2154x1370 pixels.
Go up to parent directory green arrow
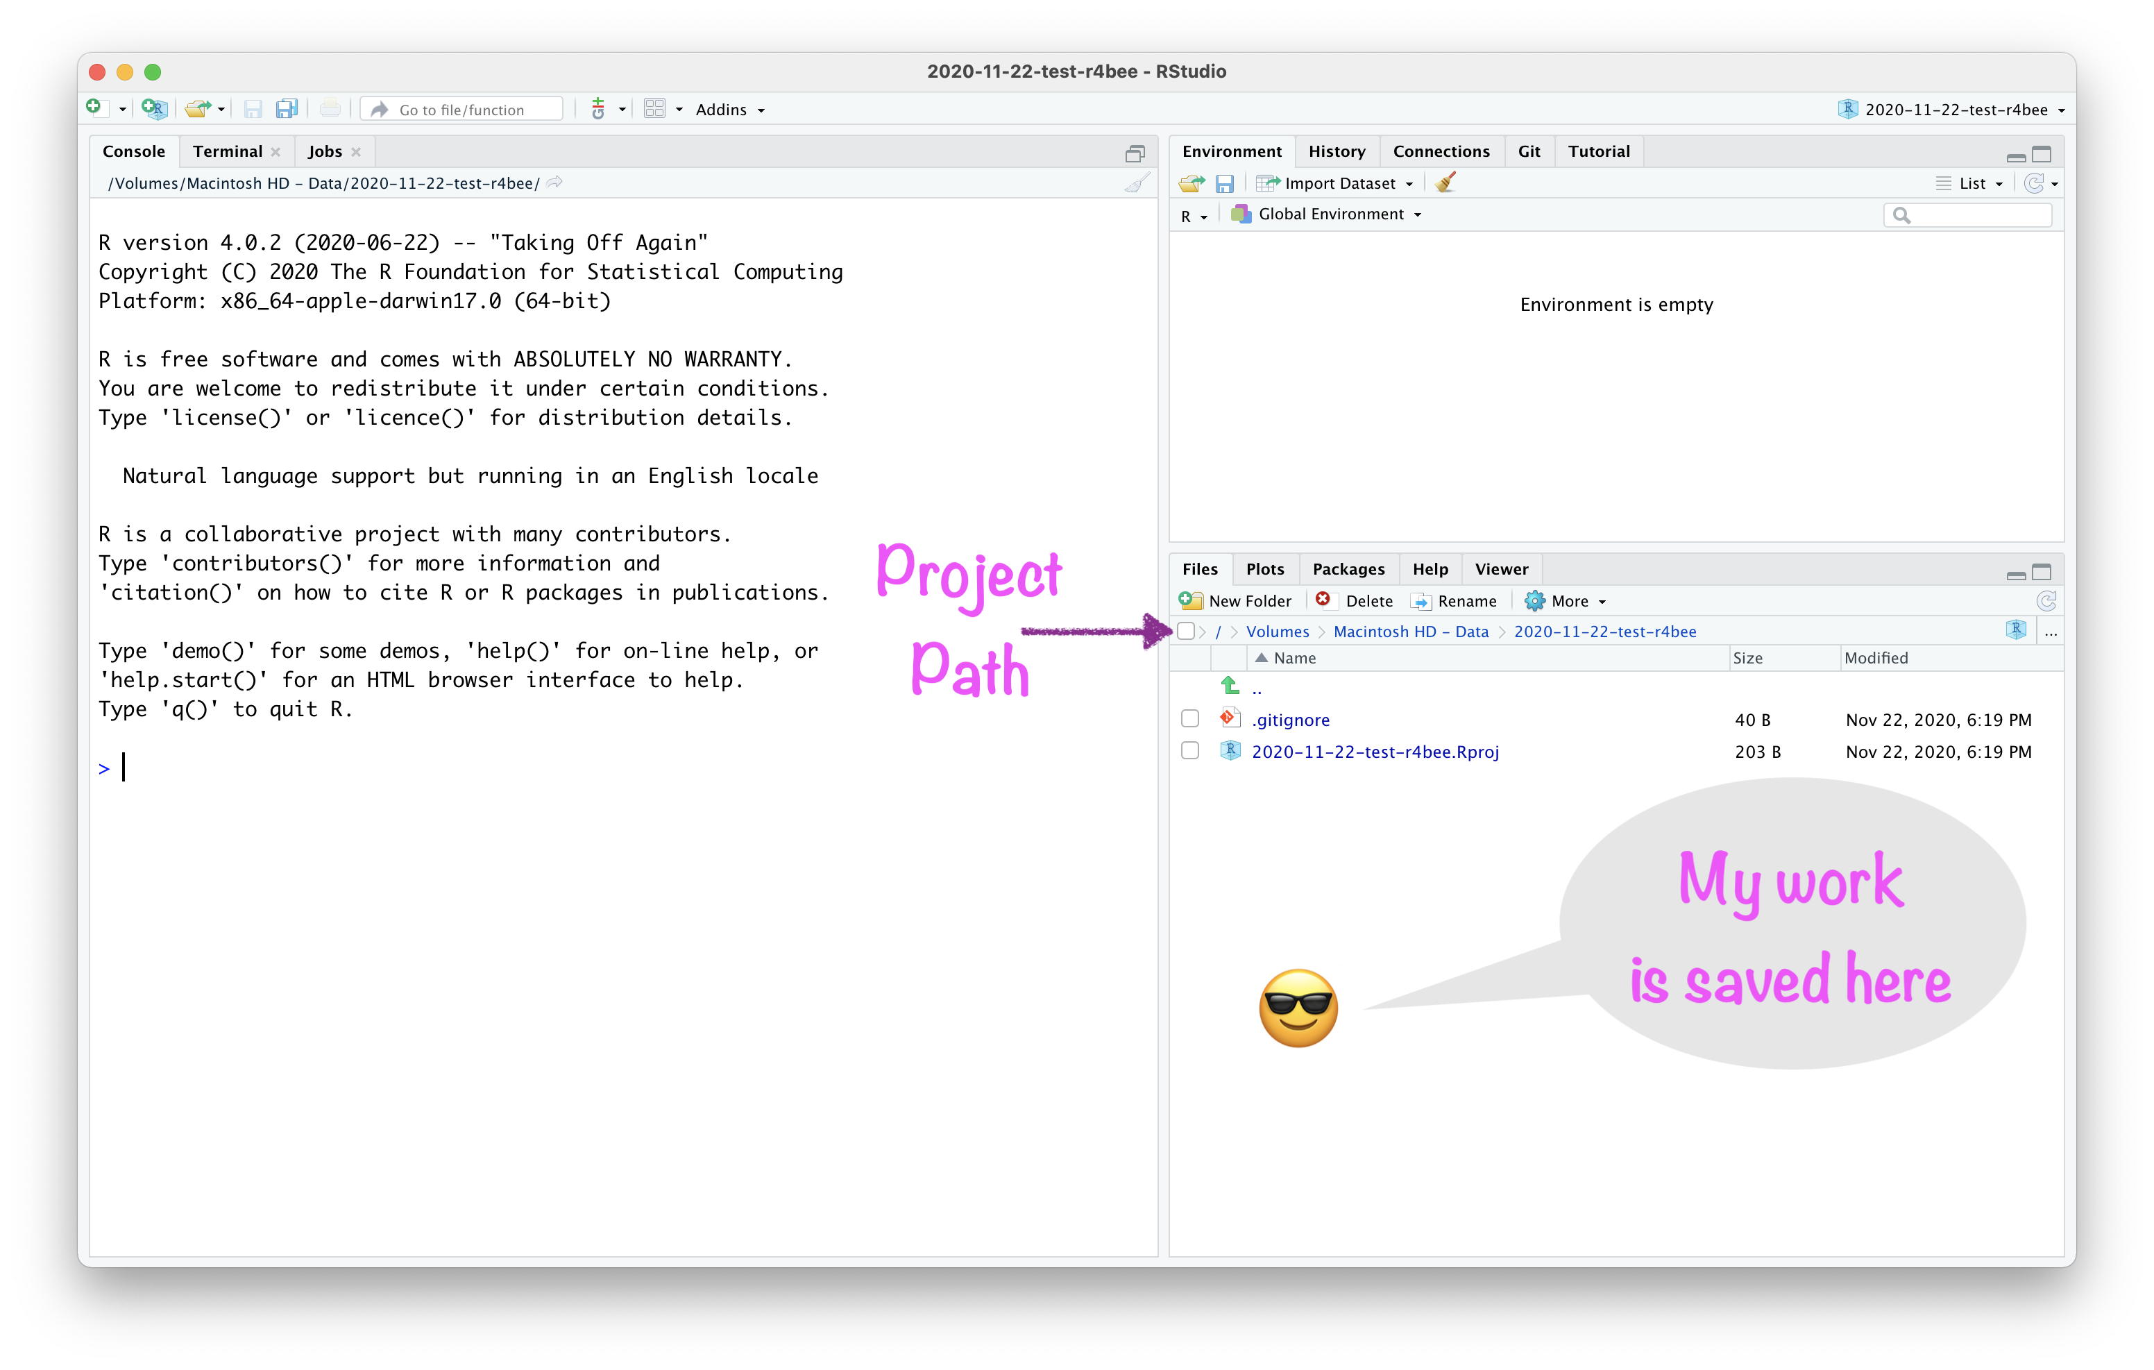pos(1230,686)
